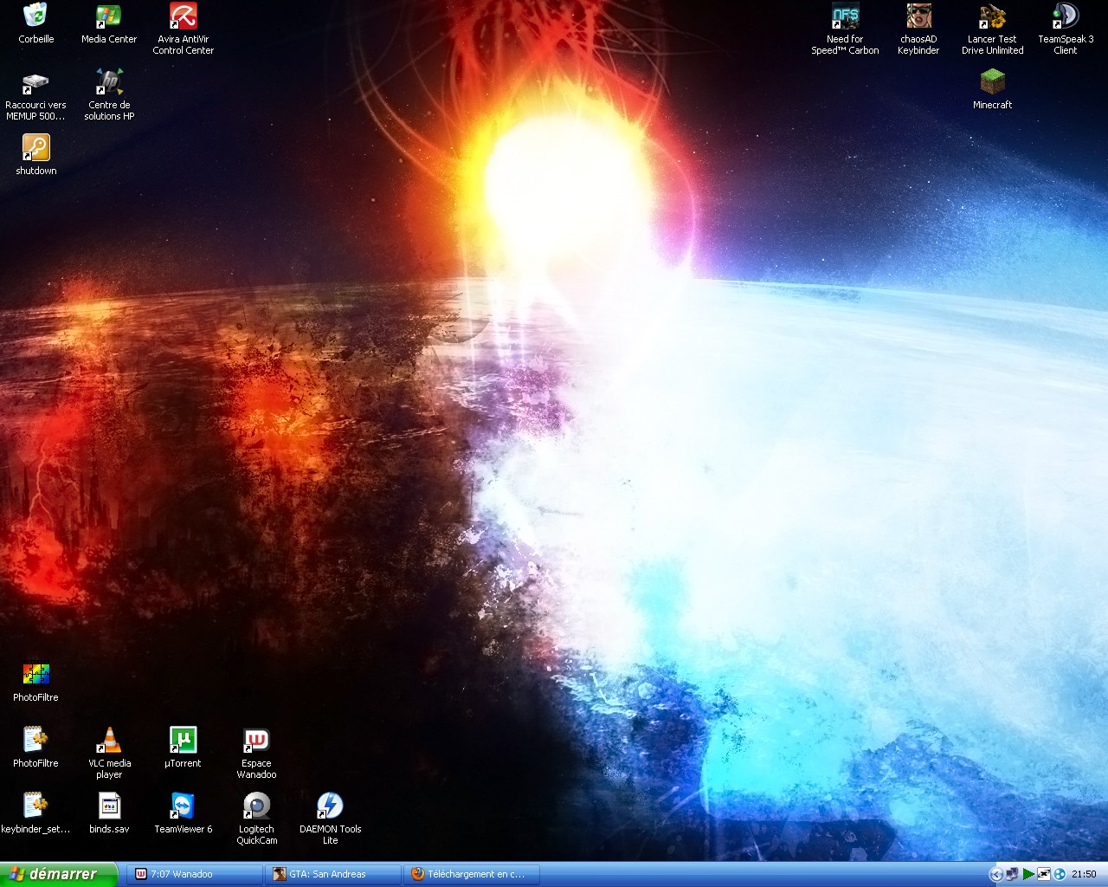This screenshot has width=1108, height=887.
Task: Switch to GTA: San Andreas taskbar button
Action: [x=333, y=874]
